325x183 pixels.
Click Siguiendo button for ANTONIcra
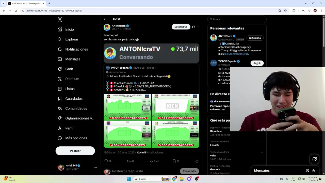click(255, 38)
